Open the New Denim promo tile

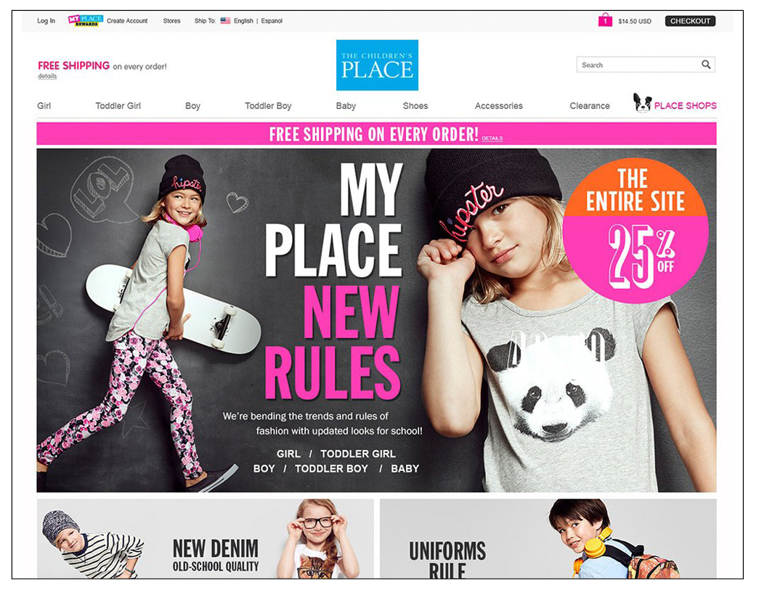(205, 538)
